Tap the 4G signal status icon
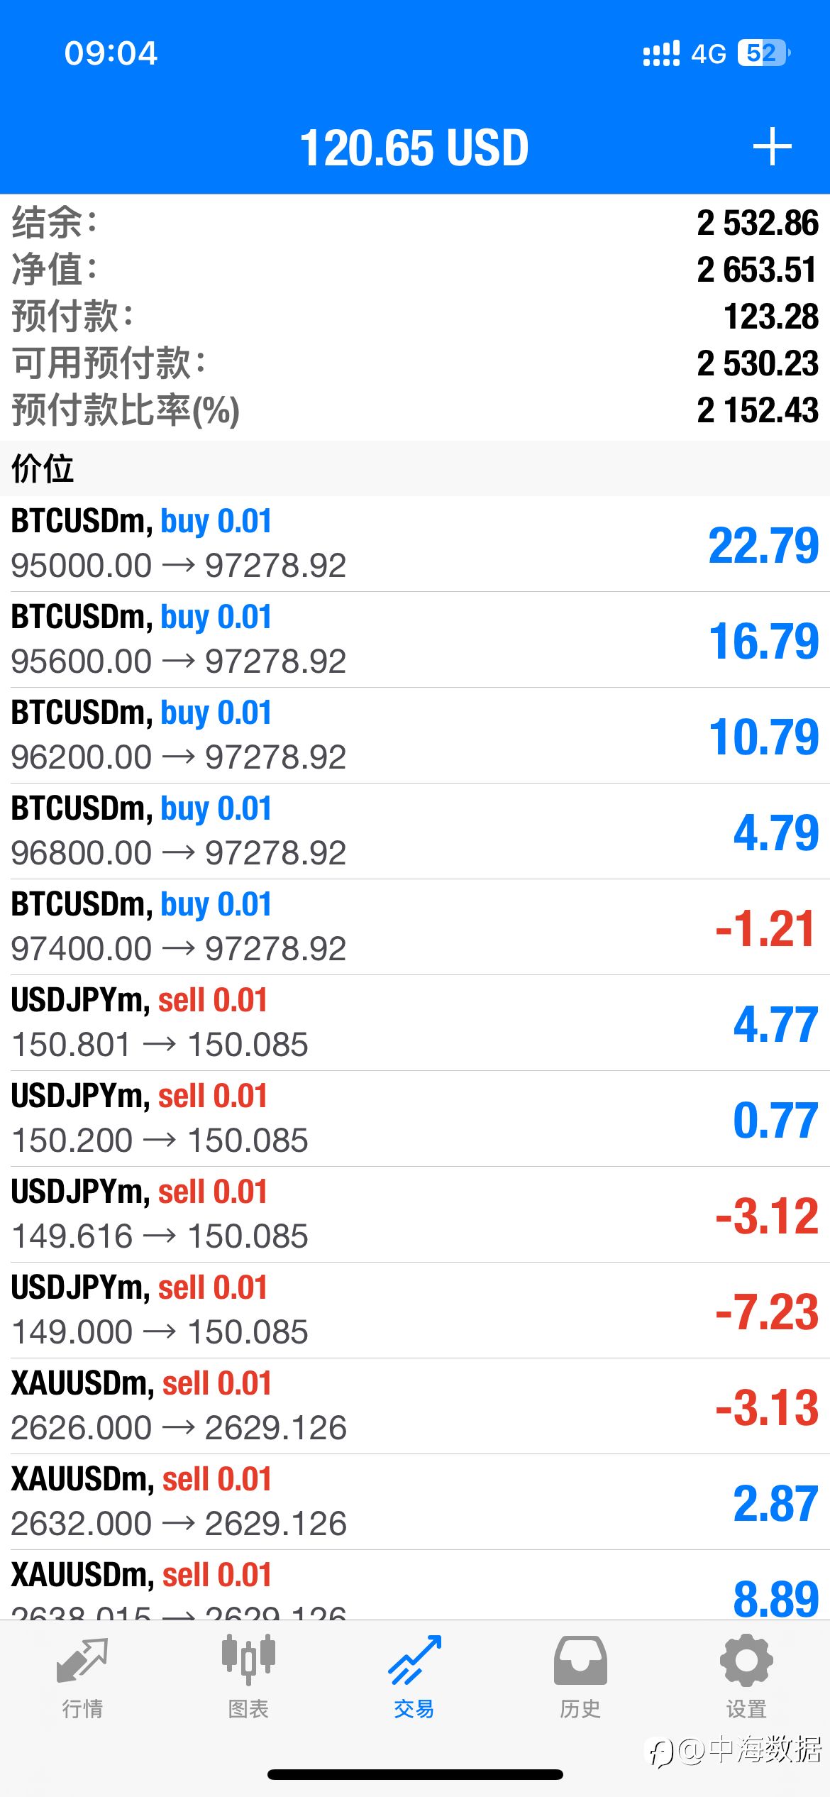The image size is (830, 1797). pos(709,54)
